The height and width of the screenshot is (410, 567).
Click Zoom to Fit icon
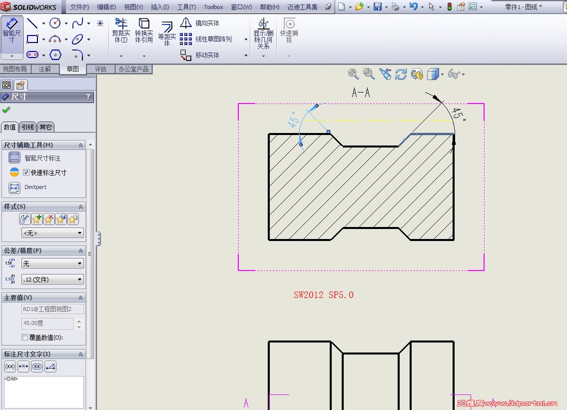tap(353, 74)
